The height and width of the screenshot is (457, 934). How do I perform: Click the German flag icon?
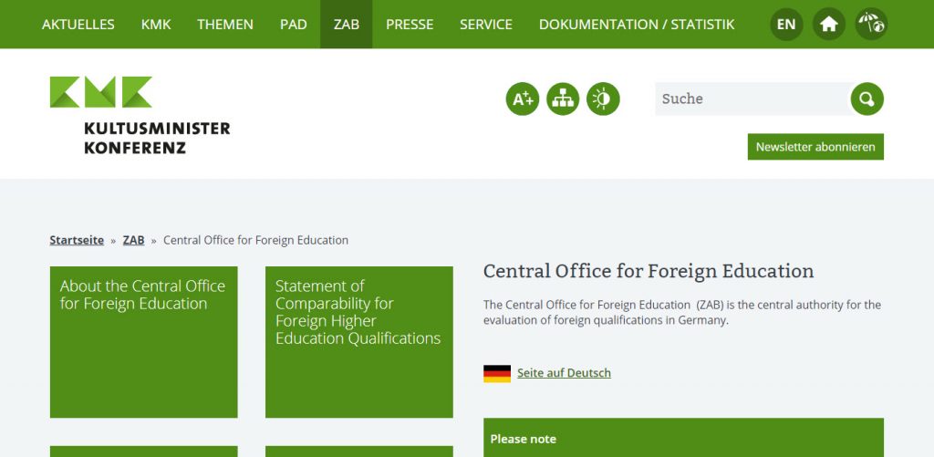[497, 373]
